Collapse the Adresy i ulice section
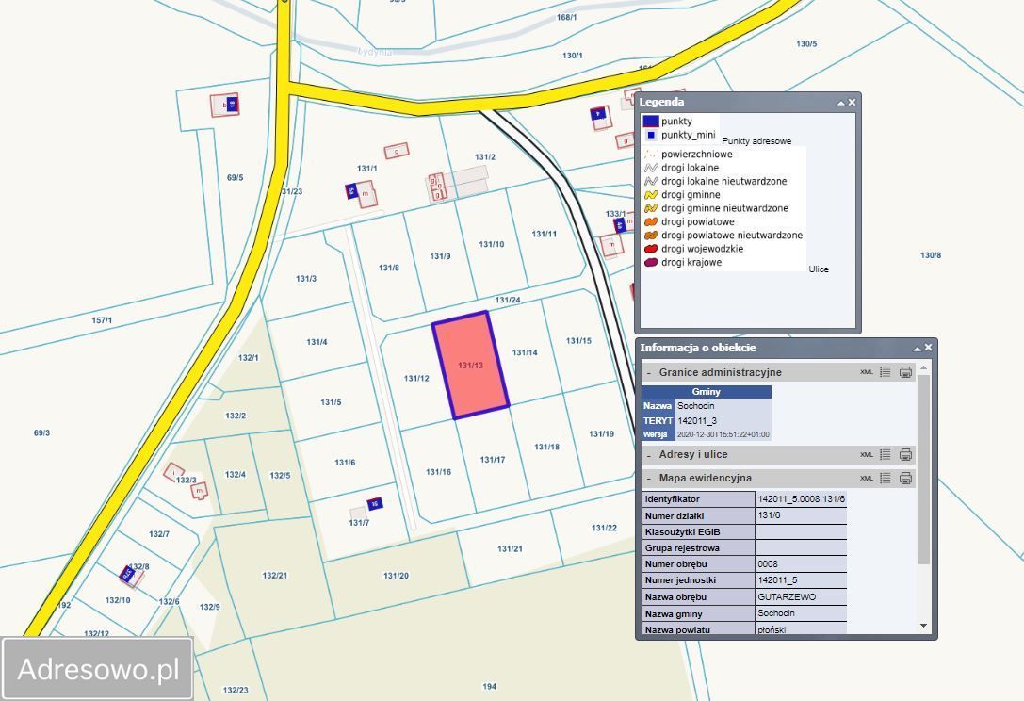 (648, 455)
